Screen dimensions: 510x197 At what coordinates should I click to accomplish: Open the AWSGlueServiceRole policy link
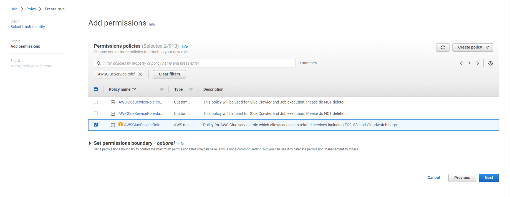[x=142, y=125]
